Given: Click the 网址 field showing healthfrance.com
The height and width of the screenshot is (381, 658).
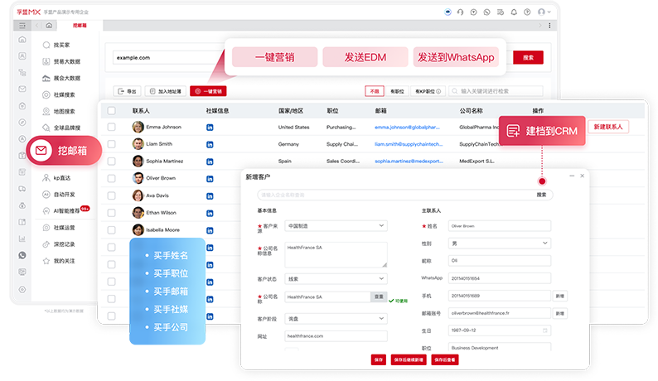Looking at the screenshot, I should [336, 336].
